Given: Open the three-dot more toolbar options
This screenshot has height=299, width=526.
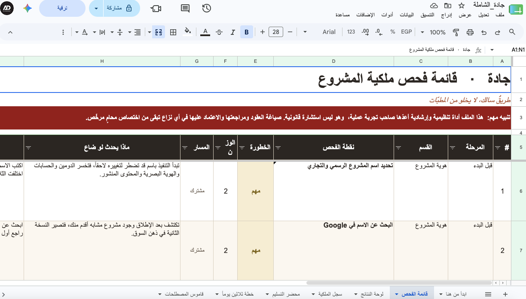Looking at the screenshot, I should click(x=63, y=32).
